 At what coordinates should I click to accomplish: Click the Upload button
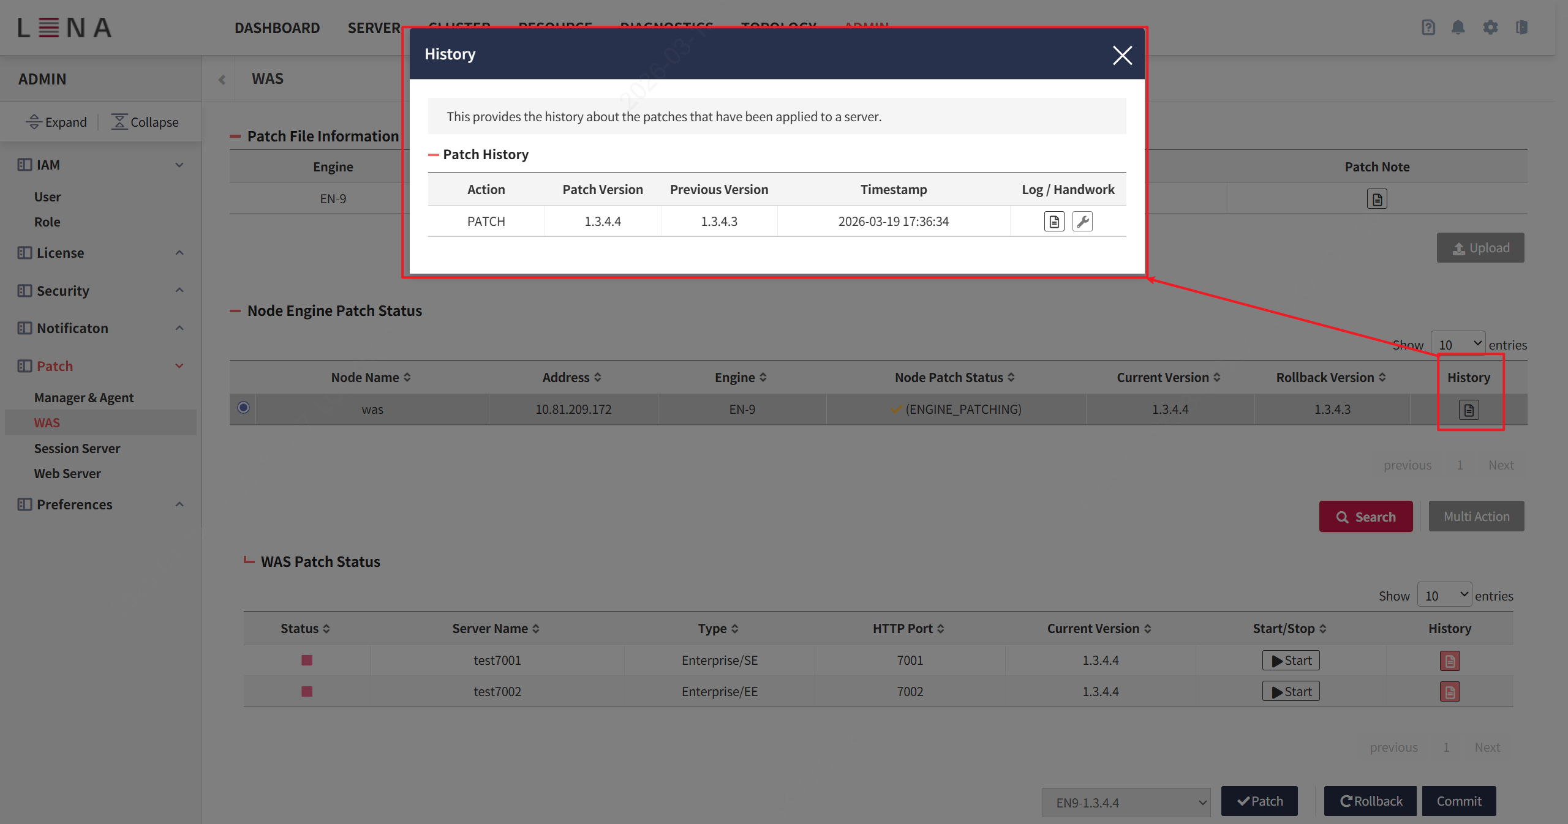[x=1480, y=248]
